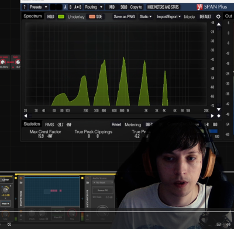234x229 pixels.
Task: Click the range up triangle arrow
Action: pyautogui.click(x=219, y=24)
